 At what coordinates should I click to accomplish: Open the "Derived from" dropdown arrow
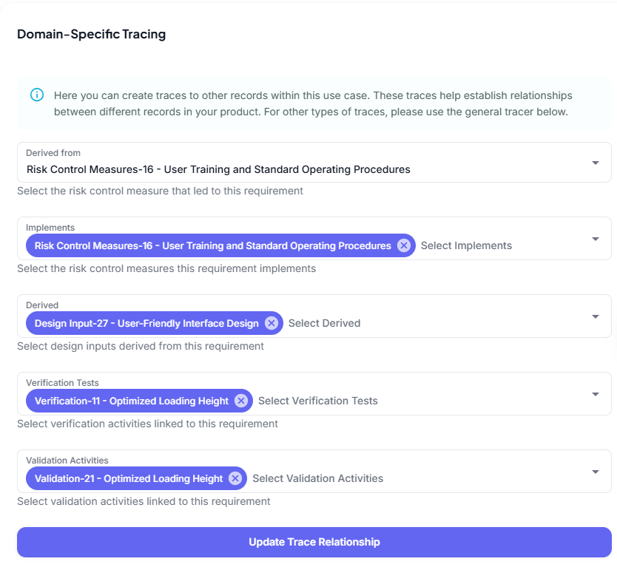point(596,163)
